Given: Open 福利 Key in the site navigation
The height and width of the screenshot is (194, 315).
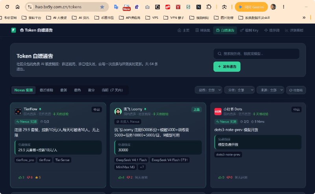Looking at the screenshot, I should [249, 30].
